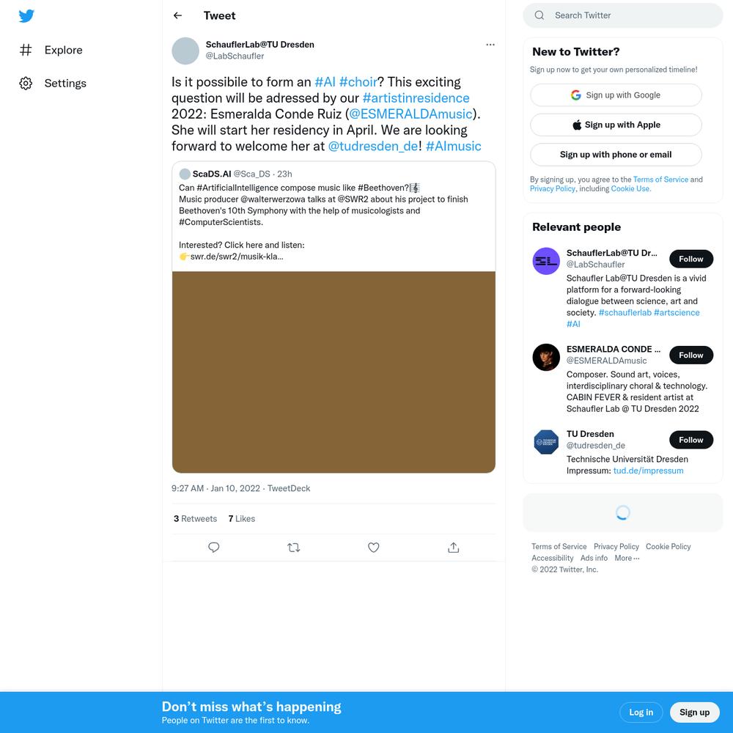Open Explore from the sidebar
This screenshot has width=733, height=733.
[x=51, y=50]
